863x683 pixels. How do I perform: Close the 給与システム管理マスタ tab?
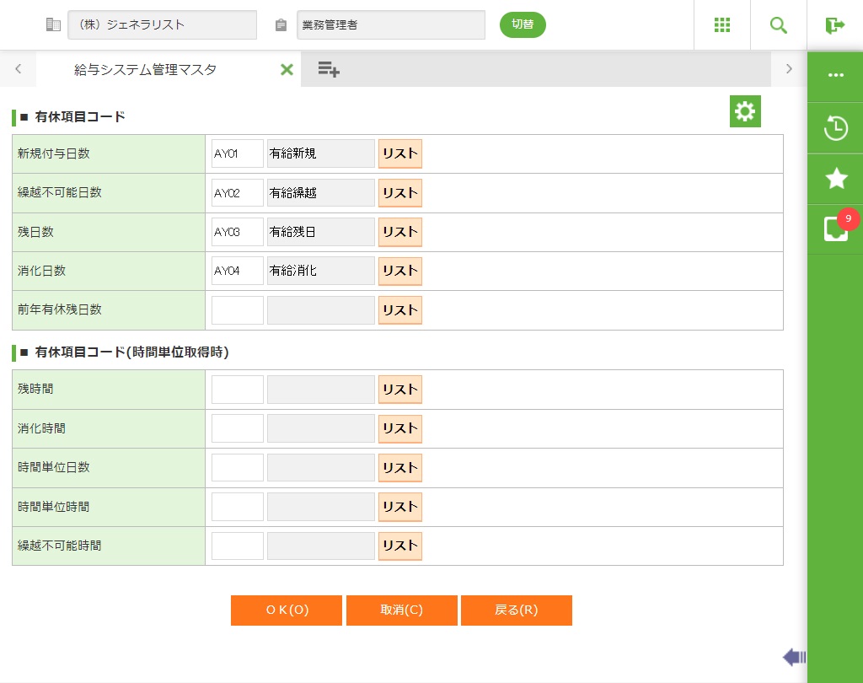tap(287, 70)
